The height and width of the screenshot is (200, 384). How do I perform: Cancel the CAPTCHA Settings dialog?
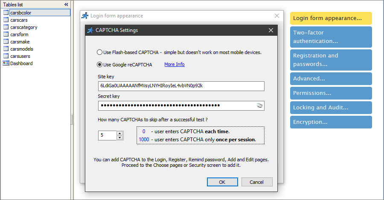coord(257,182)
